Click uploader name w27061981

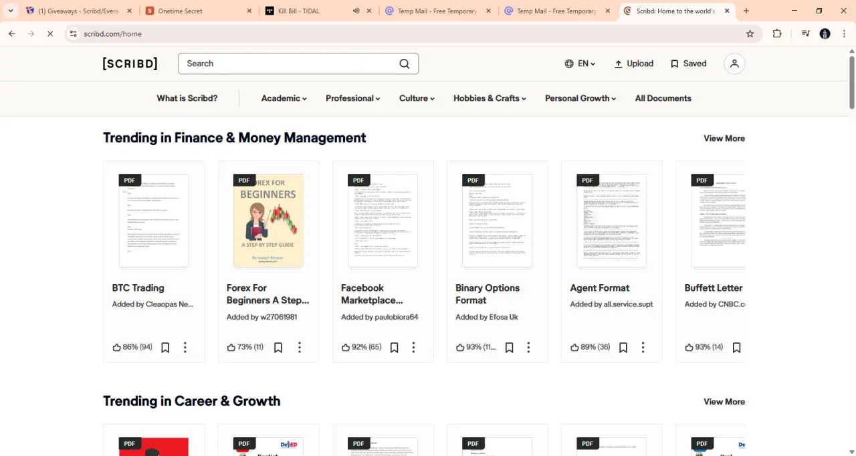278,317
